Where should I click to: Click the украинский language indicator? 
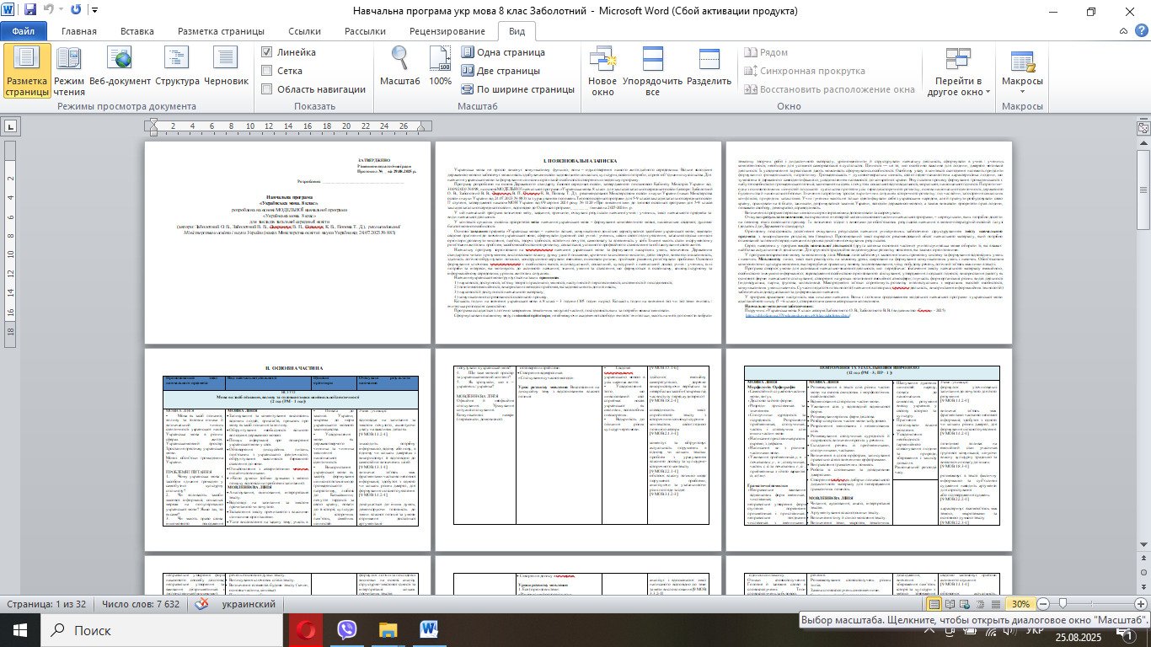tap(250, 604)
